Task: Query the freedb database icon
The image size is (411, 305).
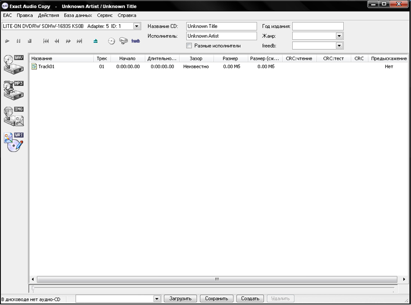Action: tap(135, 41)
